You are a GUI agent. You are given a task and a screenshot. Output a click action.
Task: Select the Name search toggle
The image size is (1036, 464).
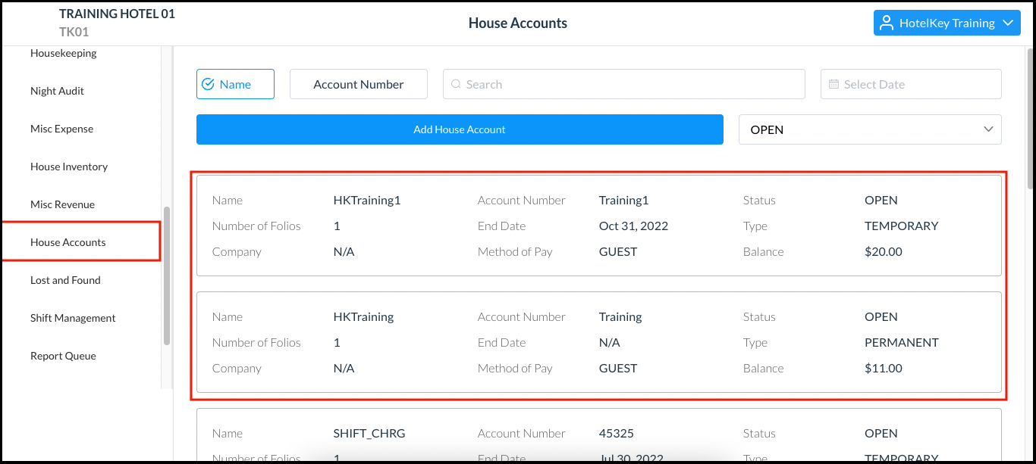point(235,84)
